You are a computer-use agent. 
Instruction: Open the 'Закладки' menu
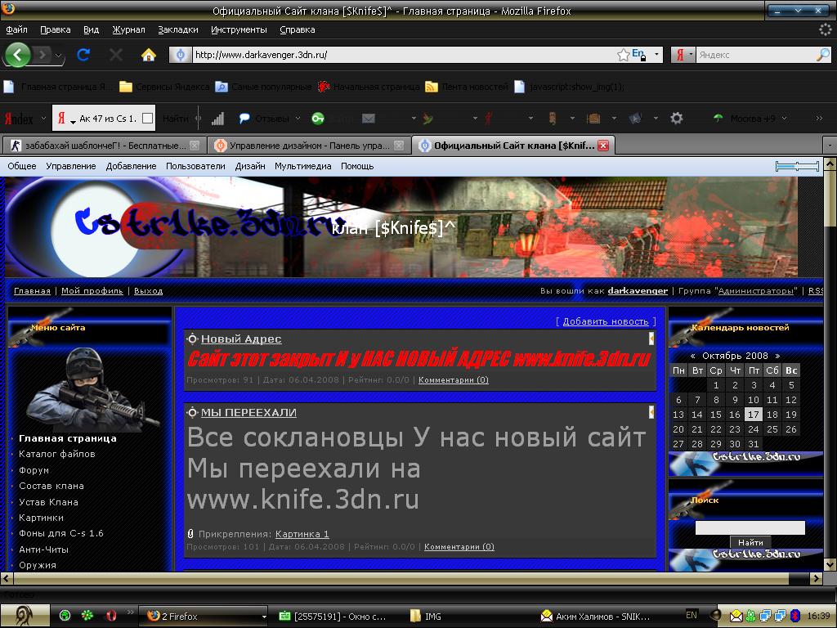coord(177,29)
